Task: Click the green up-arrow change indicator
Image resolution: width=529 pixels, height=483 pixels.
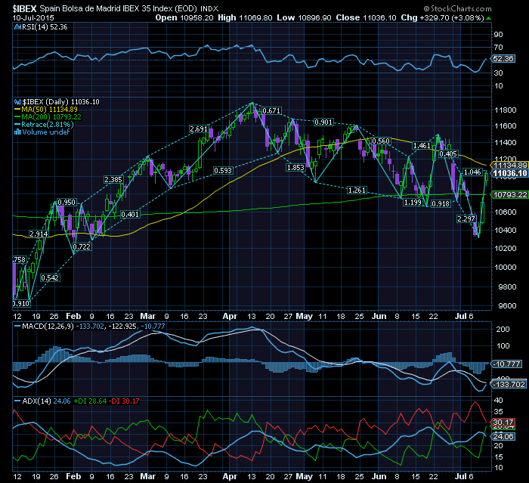Action: (489, 18)
